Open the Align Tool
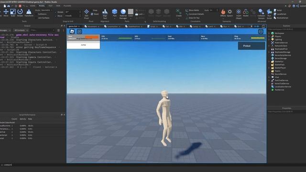306x172 pixels. [105, 14]
